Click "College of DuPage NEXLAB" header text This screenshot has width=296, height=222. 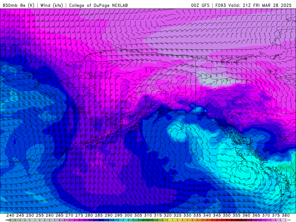coord(98,5)
